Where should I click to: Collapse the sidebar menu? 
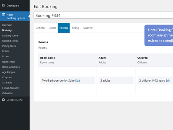pyautogui.click(x=14, y=100)
